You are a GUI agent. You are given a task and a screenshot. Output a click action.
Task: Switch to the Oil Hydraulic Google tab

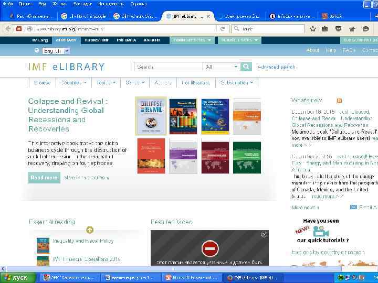coord(135,16)
